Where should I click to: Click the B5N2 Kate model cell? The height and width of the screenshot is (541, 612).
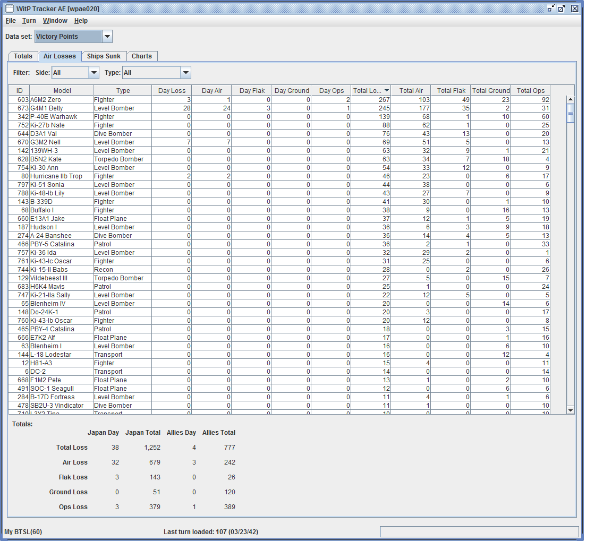pyautogui.click(x=61, y=159)
